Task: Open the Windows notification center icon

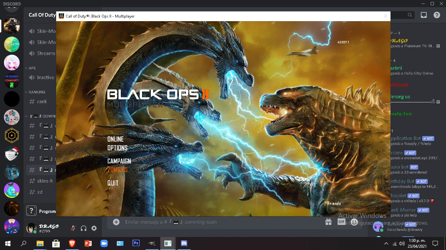Action: pos(435,243)
